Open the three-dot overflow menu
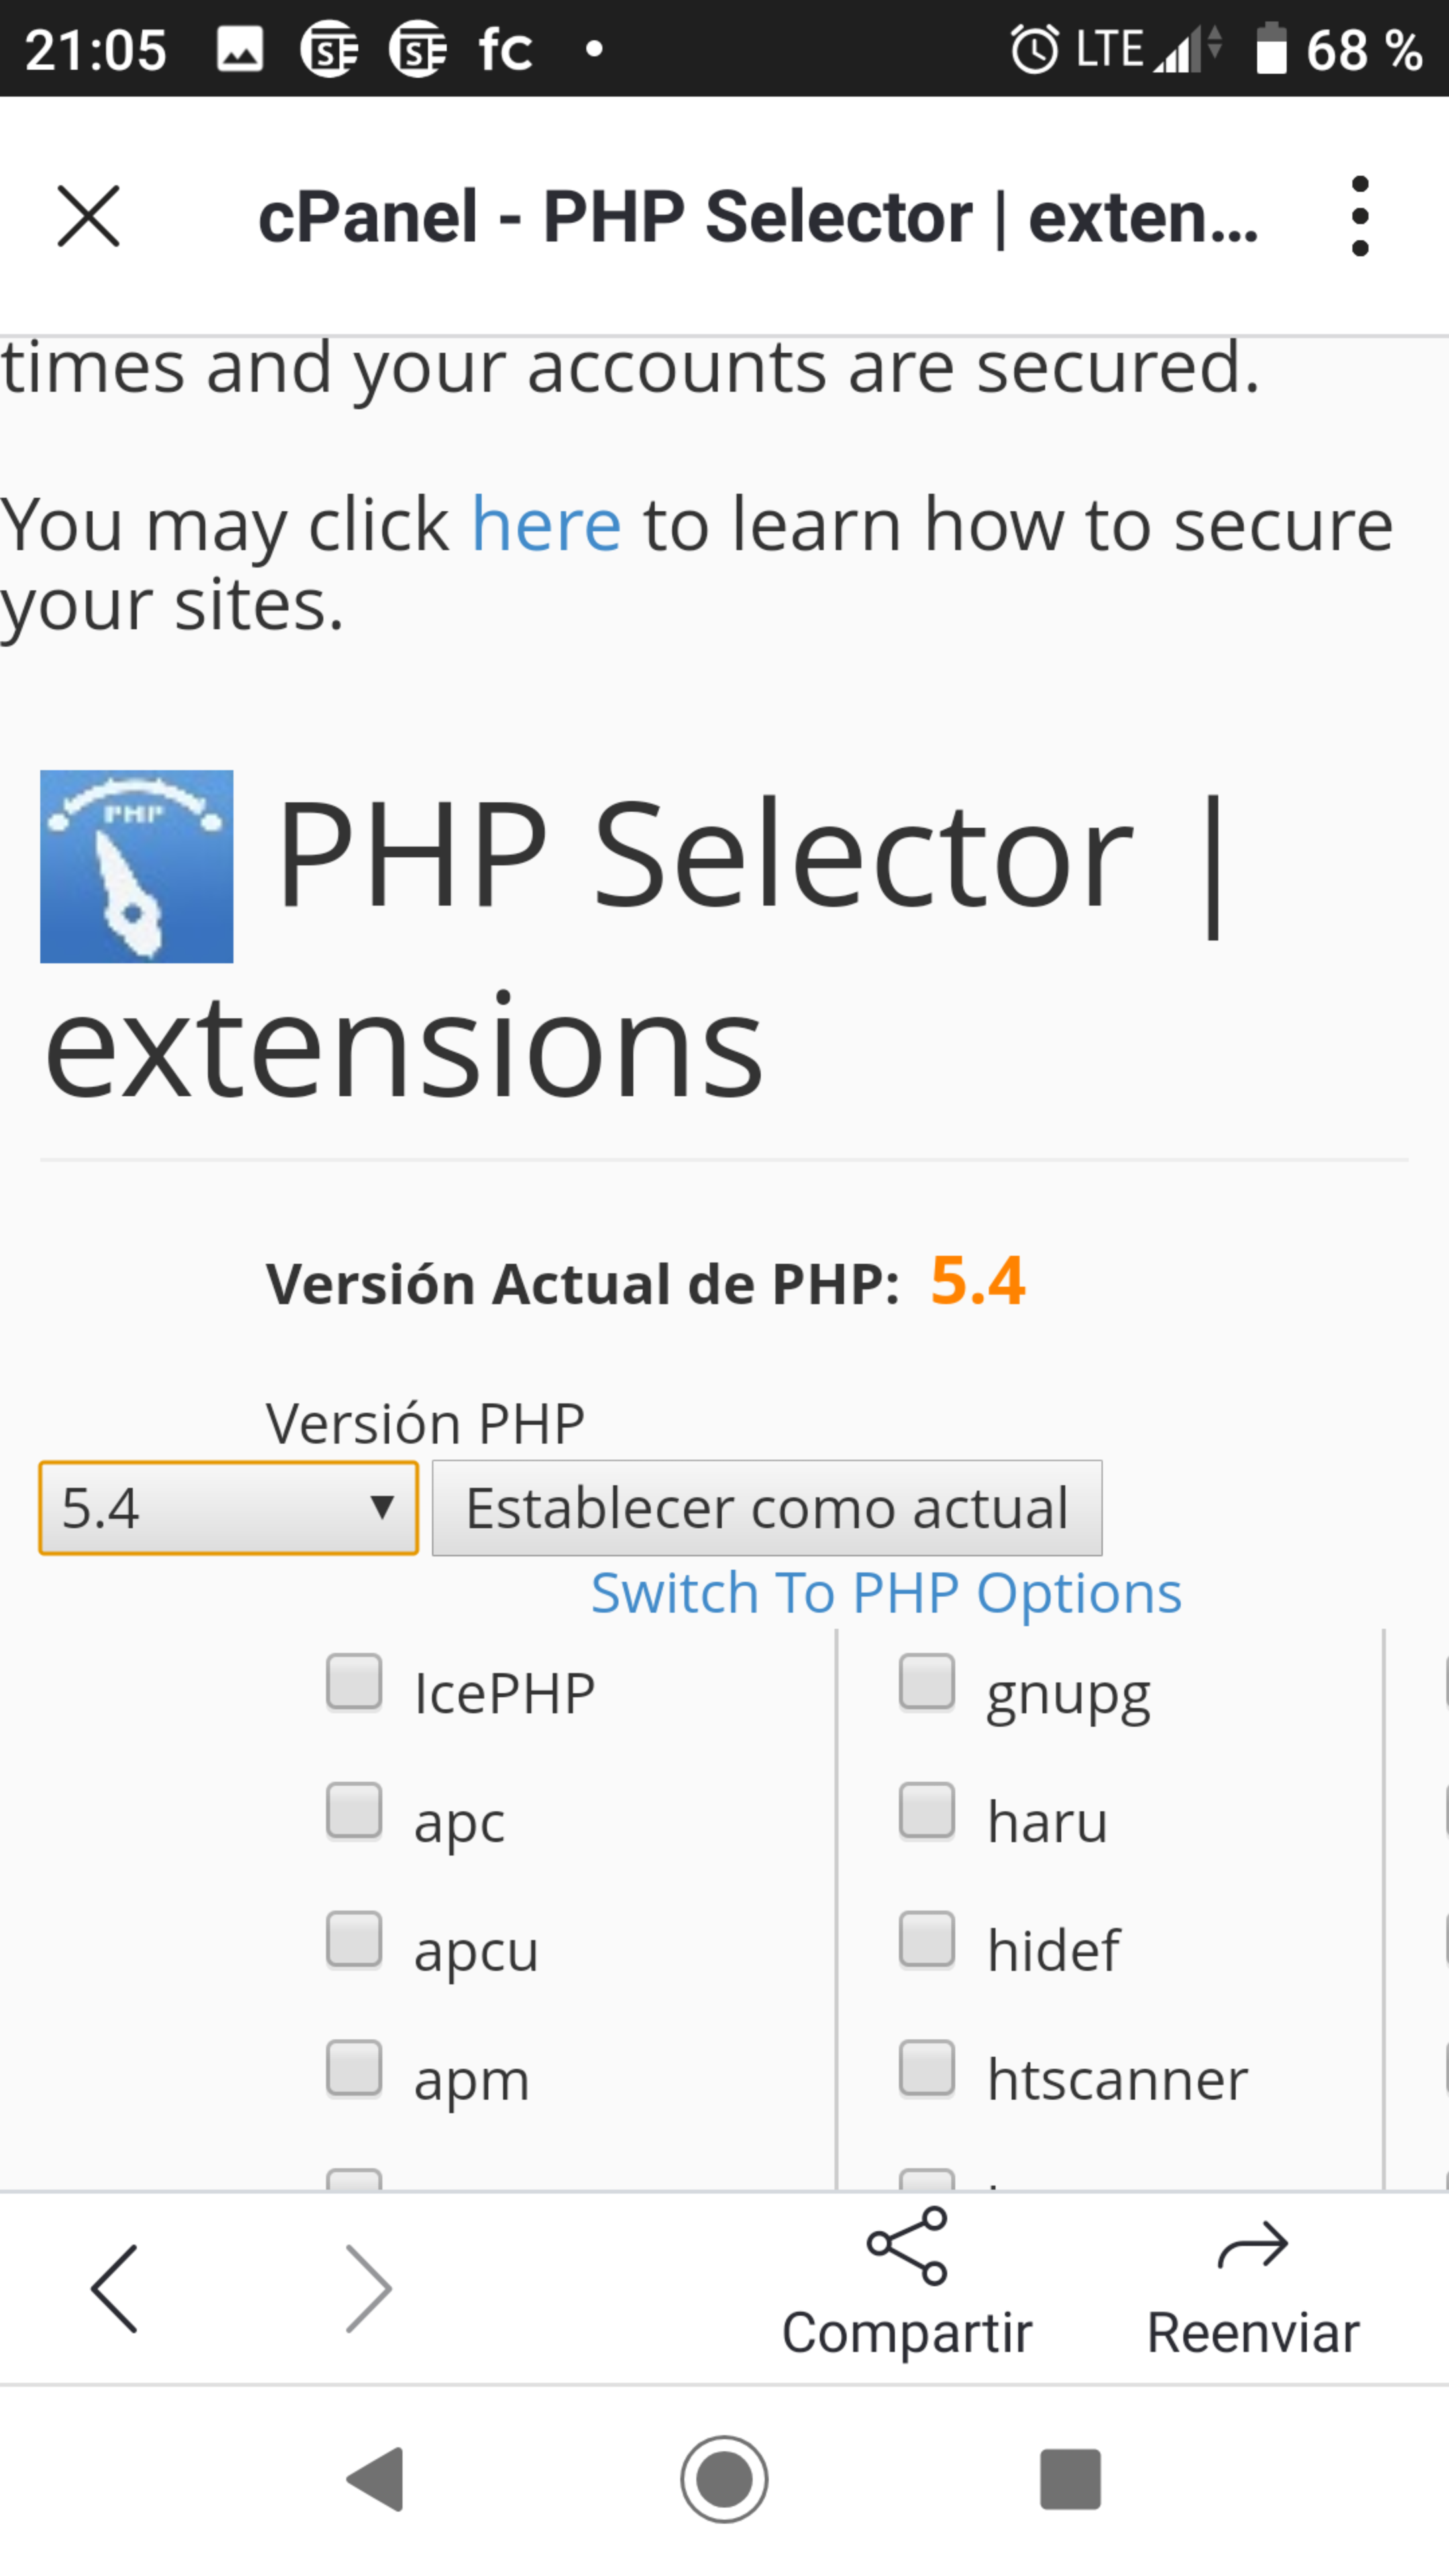Screen dimensions: 1449x2576 pos(1359,216)
